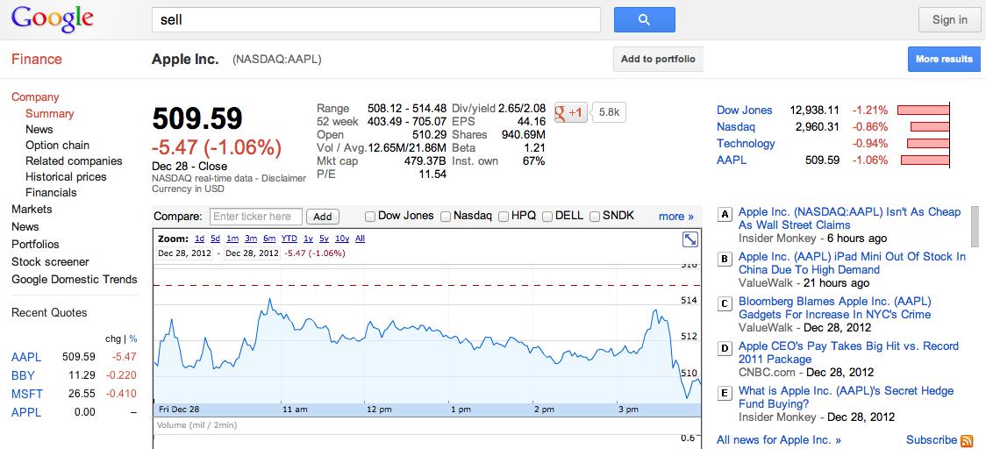Open BBY in Recent Quotes
Screen dimensions: 986x449
23,375
